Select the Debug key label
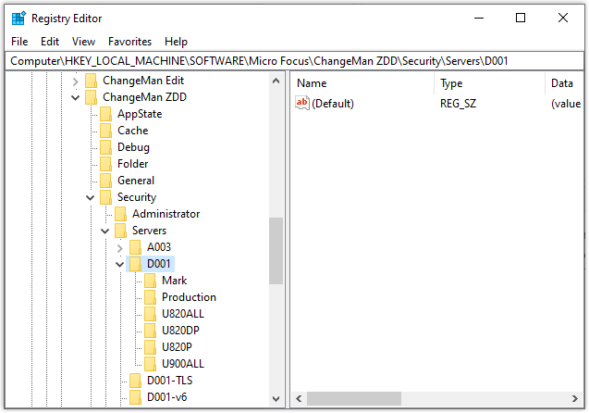Screen dimensions: 589x413 133,147
